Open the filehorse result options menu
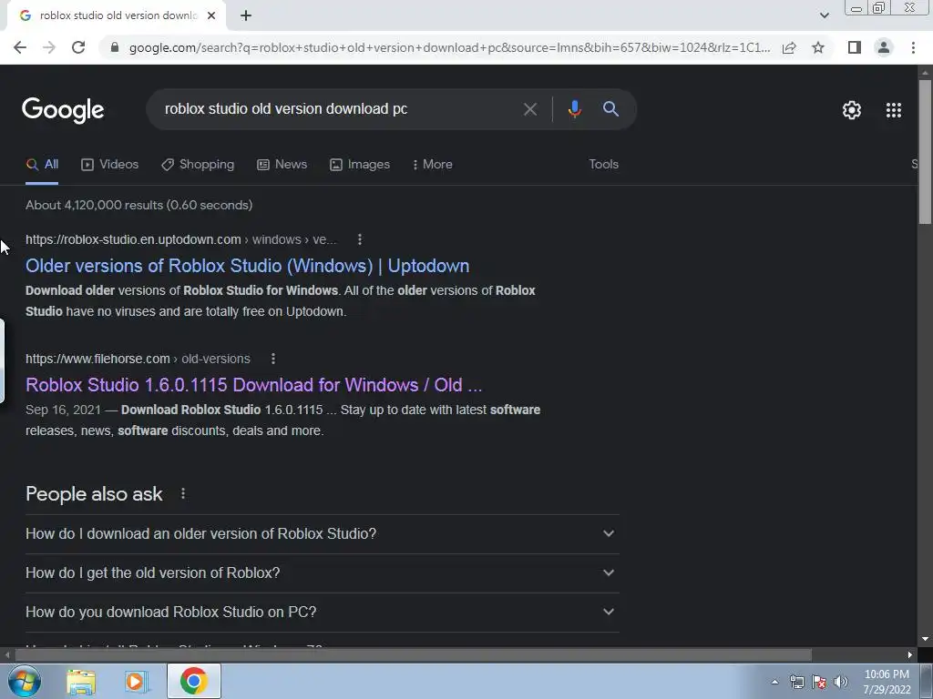Image resolution: width=933 pixels, height=699 pixels. click(x=273, y=359)
